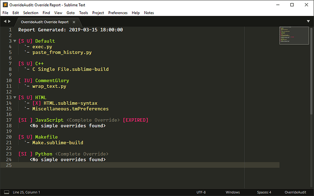Open the File menu

click(5, 13)
